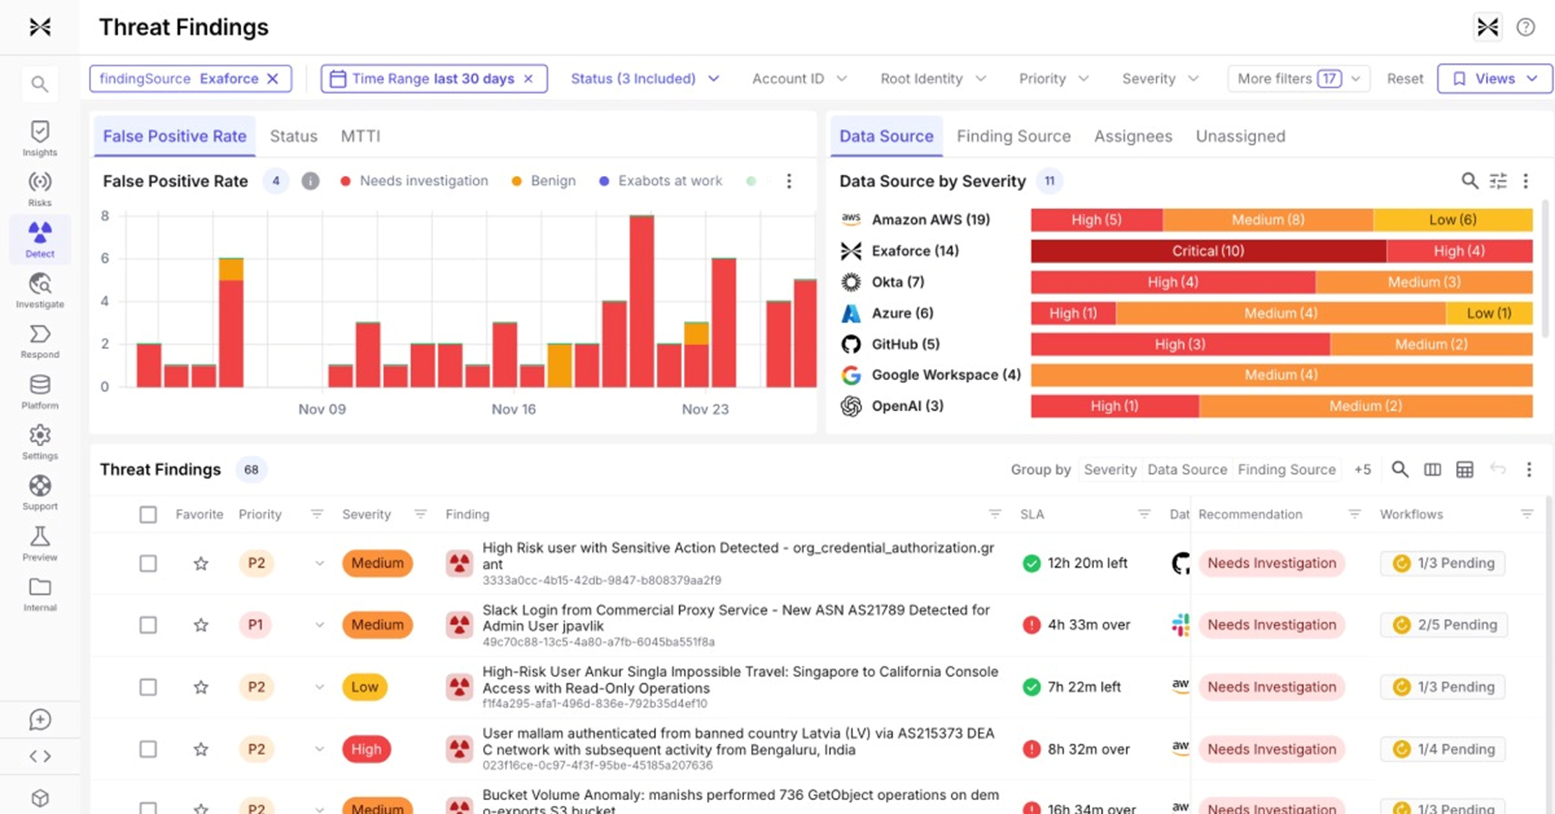The height and width of the screenshot is (814, 1555).
Task: Select the Investigate icon in sidebar
Action: tap(39, 289)
